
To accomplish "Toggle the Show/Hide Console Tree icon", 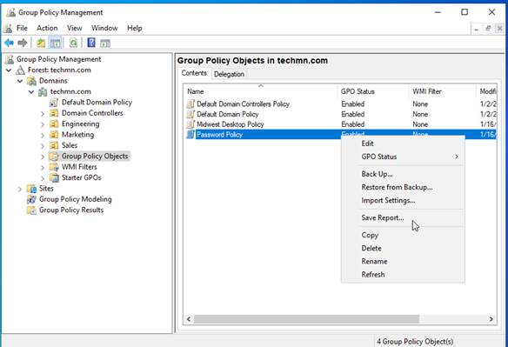I will (55, 43).
